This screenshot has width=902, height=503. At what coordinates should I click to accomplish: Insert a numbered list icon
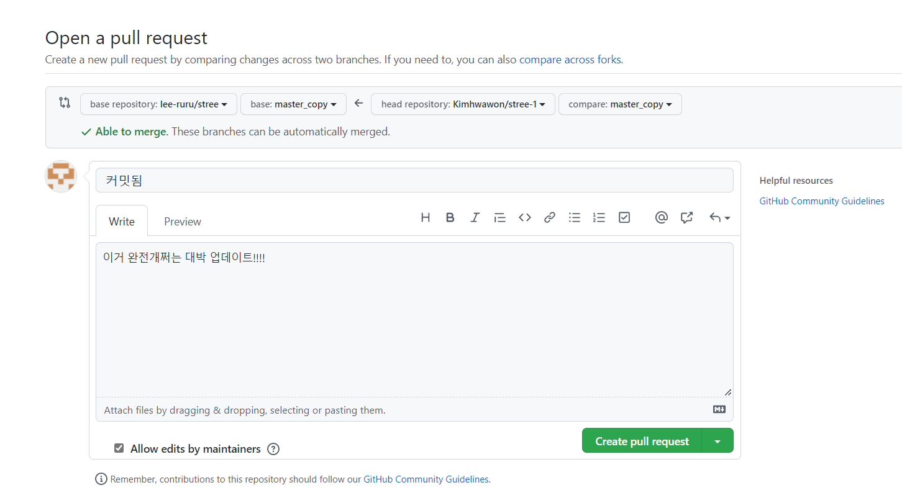599,217
